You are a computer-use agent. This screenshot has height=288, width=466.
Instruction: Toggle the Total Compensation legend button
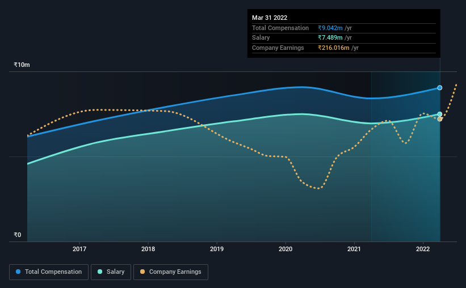point(49,272)
